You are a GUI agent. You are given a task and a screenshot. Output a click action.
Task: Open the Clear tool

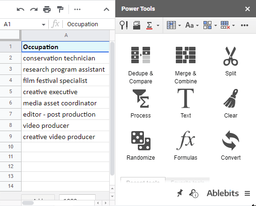click(x=231, y=103)
